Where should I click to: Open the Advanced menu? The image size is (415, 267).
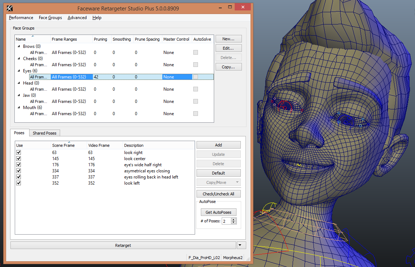click(77, 17)
